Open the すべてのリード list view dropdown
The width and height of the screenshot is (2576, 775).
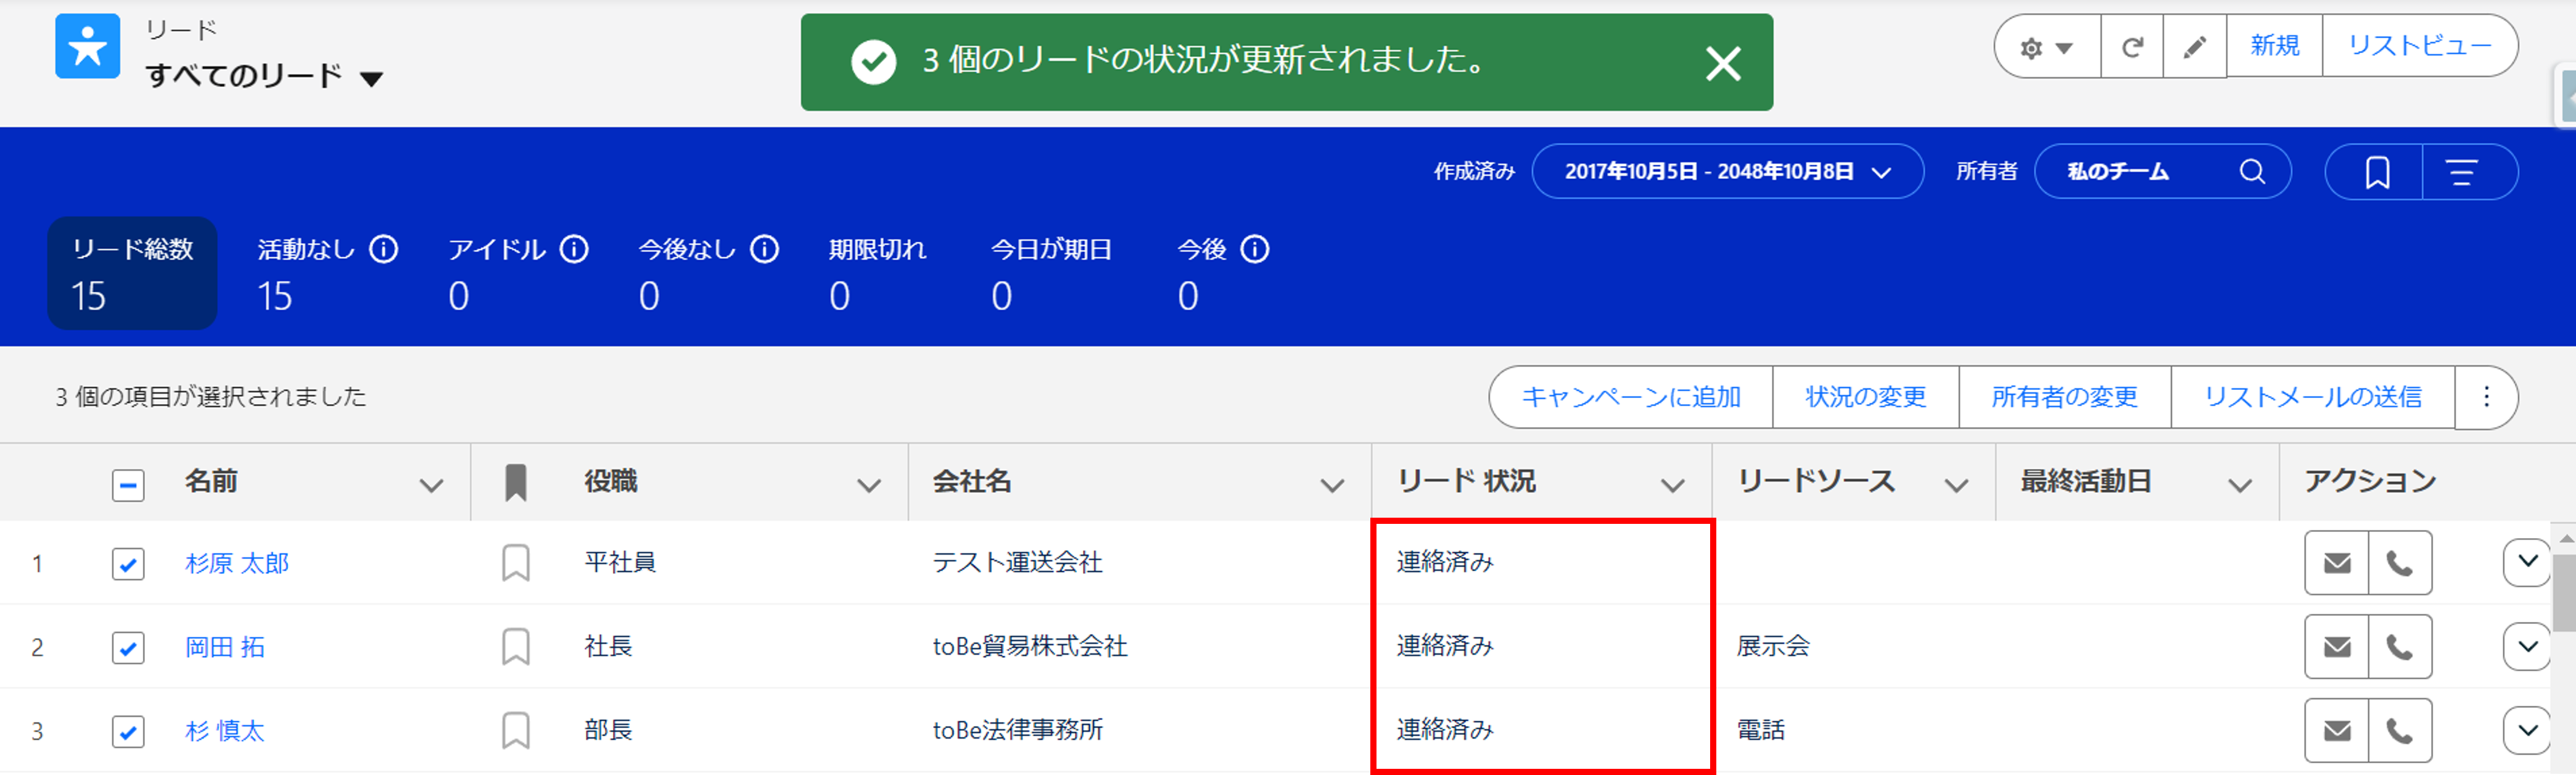coord(371,78)
